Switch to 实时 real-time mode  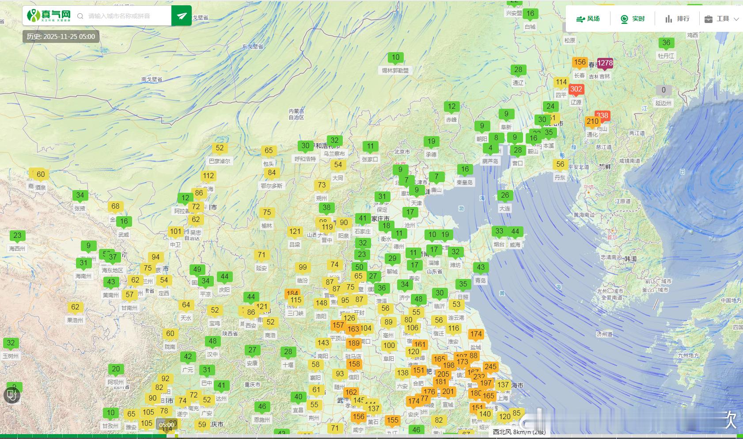click(x=633, y=19)
